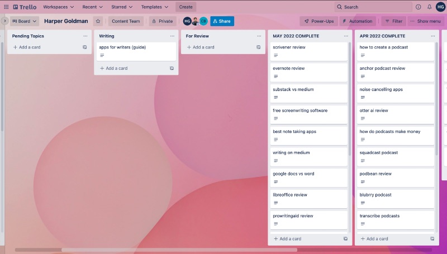447x254 pixels.
Task: Click the Harper Goldman board title
Action: pos(66,21)
